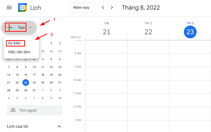This screenshot has width=211, height=132.
Task: Select Sự kiện from the create menu
Action: [x=15, y=43]
